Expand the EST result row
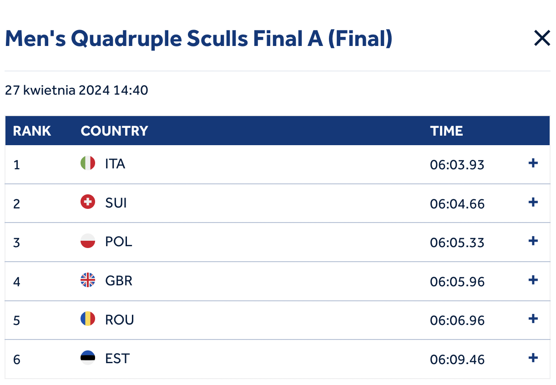 pyautogui.click(x=533, y=358)
